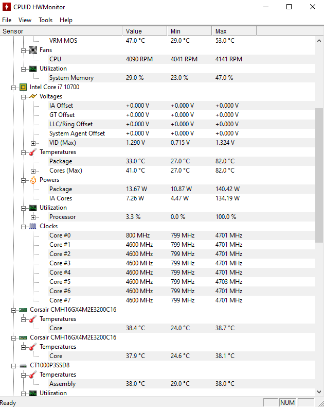This screenshot has width=324, height=407.
Task: Click the Powers flame icon
Action: 33,180
